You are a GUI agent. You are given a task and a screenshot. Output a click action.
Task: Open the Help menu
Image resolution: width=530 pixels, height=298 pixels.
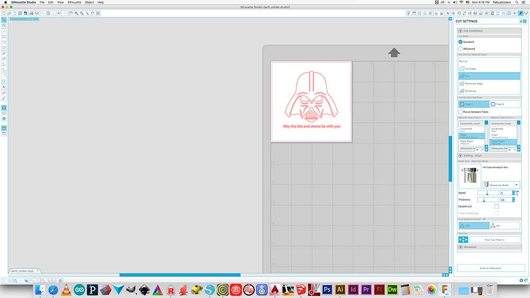[x=100, y=2]
